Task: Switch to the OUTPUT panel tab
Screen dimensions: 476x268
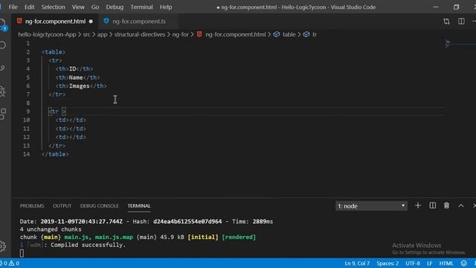Action: pyautogui.click(x=62, y=205)
